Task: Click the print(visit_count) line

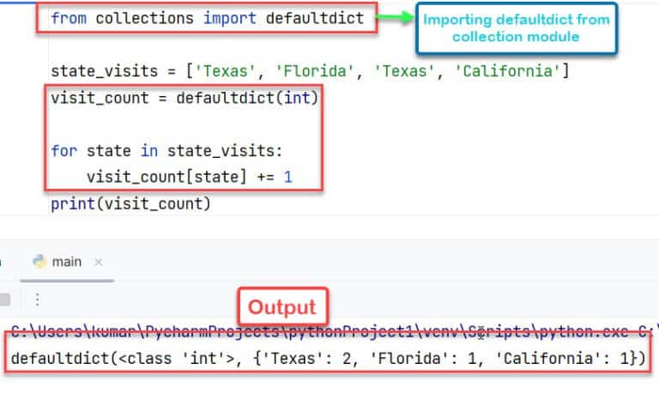Action: click(x=130, y=204)
